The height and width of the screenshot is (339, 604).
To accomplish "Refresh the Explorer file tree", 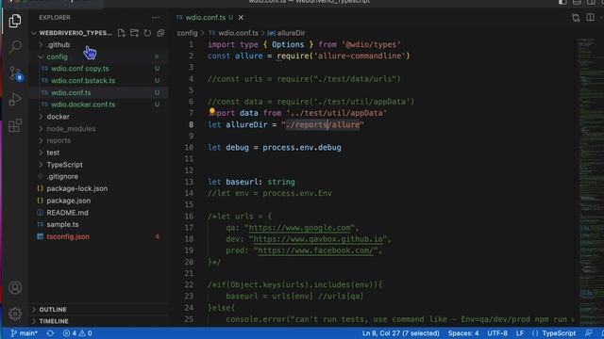I will pyautogui.click(x=147, y=33).
